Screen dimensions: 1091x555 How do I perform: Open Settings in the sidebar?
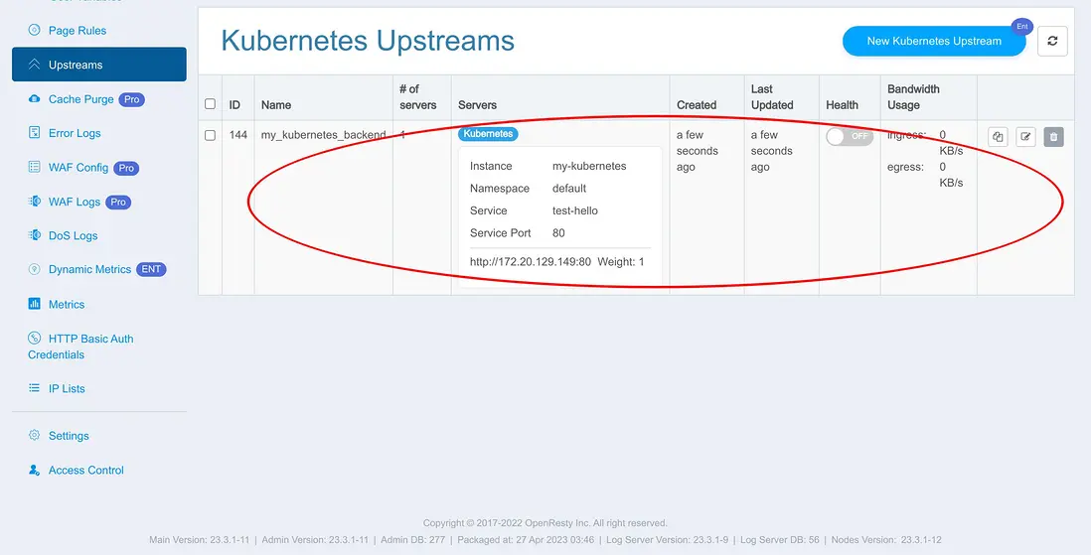click(x=69, y=436)
